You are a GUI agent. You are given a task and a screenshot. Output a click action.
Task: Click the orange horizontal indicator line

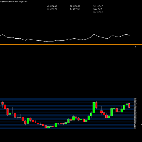(x=71, y=44)
